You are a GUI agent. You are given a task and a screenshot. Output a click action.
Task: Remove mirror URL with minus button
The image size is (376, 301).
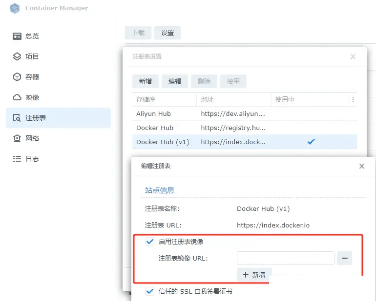(345, 258)
